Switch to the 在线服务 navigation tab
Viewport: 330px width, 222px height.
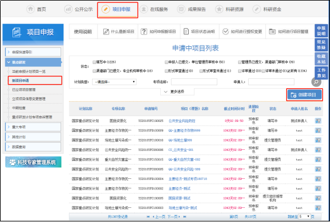(x=155, y=9)
